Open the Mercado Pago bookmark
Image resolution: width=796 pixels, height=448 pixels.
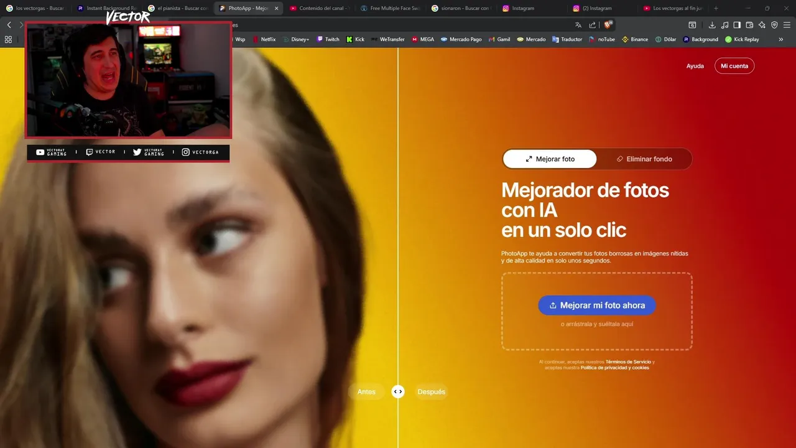[x=461, y=39]
